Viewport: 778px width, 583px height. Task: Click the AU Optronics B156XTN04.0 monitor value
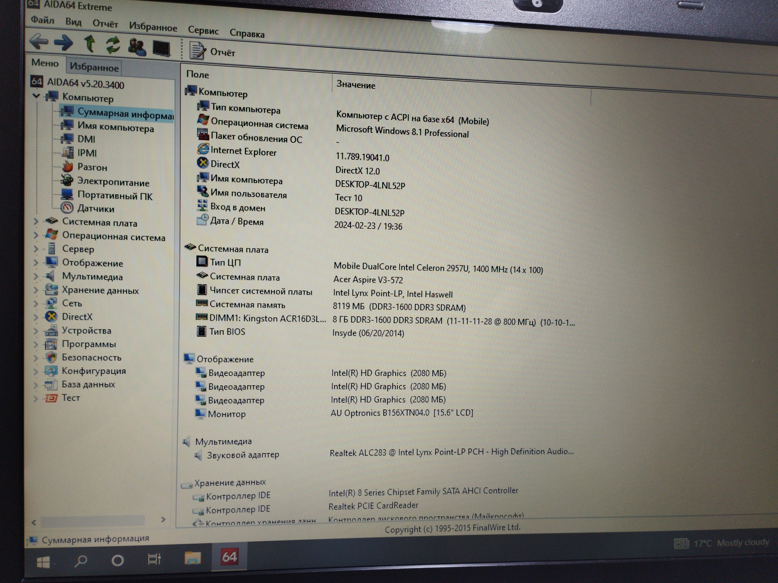[x=402, y=413]
